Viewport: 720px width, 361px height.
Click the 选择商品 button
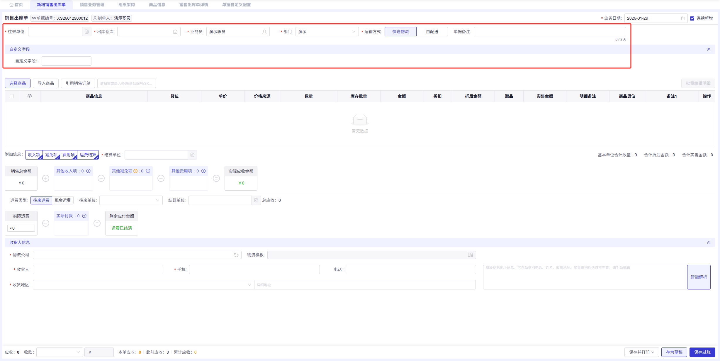(18, 83)
